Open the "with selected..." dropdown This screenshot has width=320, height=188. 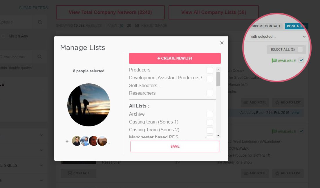pos(278,37)
